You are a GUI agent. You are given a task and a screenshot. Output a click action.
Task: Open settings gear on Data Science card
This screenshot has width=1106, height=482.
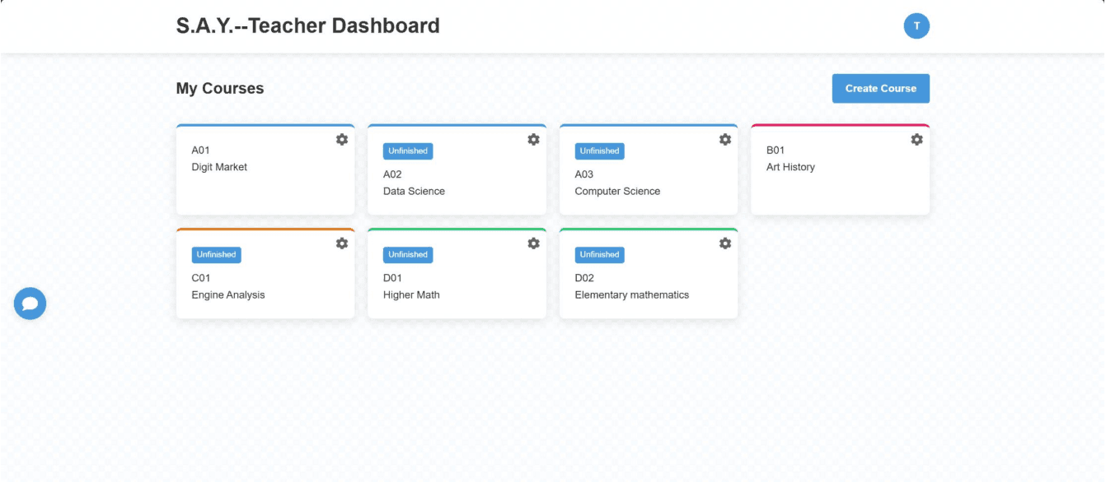tap(533, 140)
